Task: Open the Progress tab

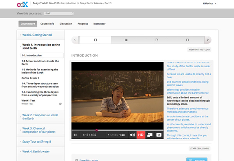Action: 83,24
